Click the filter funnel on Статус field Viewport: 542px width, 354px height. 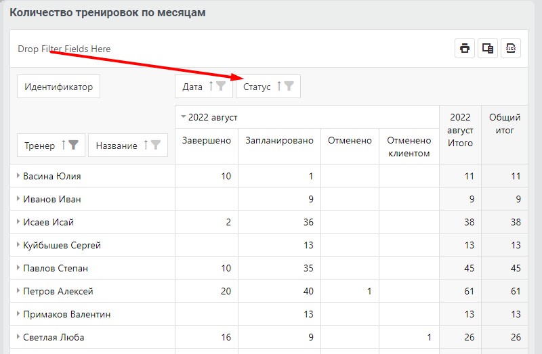point(289,86)
